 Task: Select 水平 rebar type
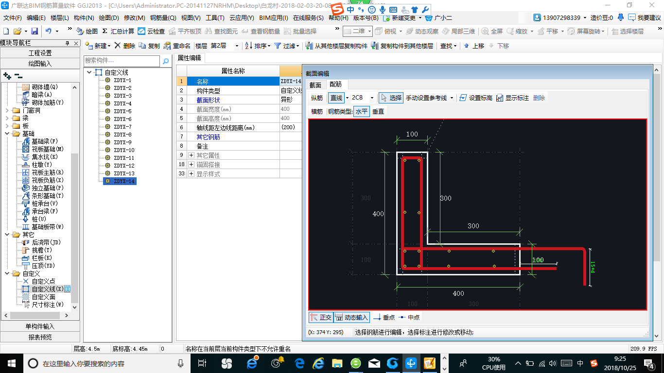pyautogui.click(x=362, y=111)
